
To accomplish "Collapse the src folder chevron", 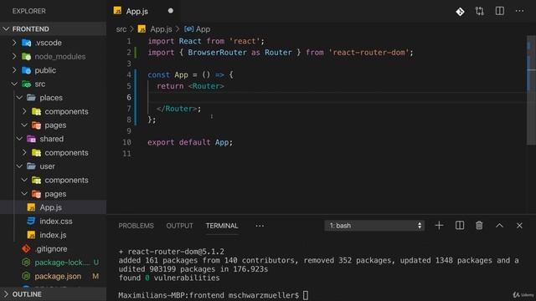I will (x=14, y=84).
